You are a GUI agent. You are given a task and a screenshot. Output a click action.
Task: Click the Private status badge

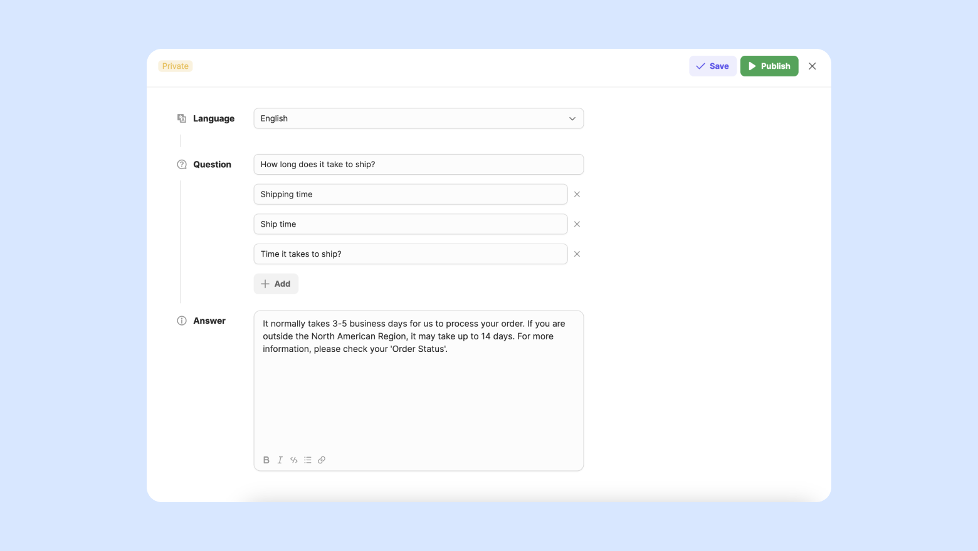point(175,66)
